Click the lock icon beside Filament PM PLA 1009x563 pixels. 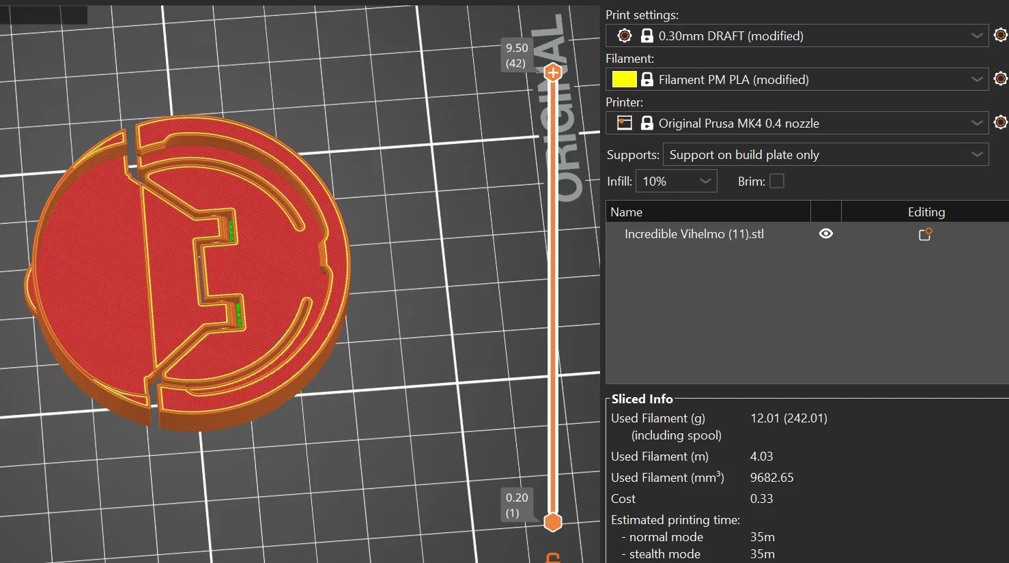pyautogui.click(x=646, y=79)
